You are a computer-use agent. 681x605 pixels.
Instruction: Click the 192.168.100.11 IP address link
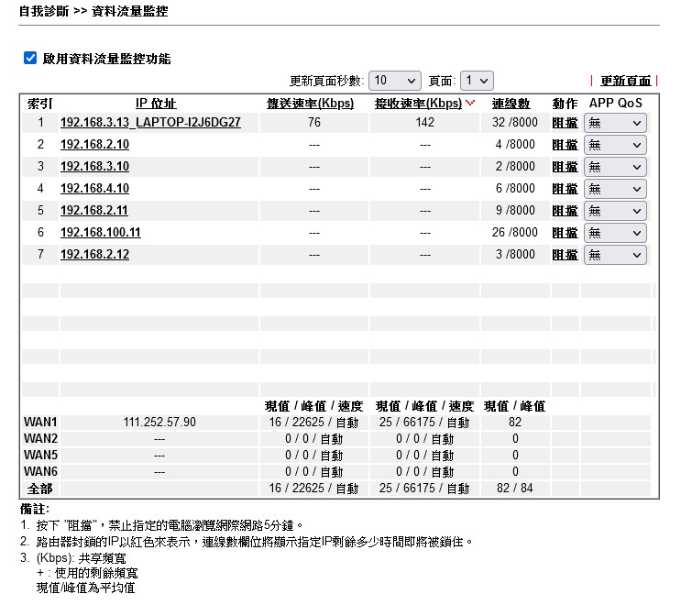(x=100, y=233)
